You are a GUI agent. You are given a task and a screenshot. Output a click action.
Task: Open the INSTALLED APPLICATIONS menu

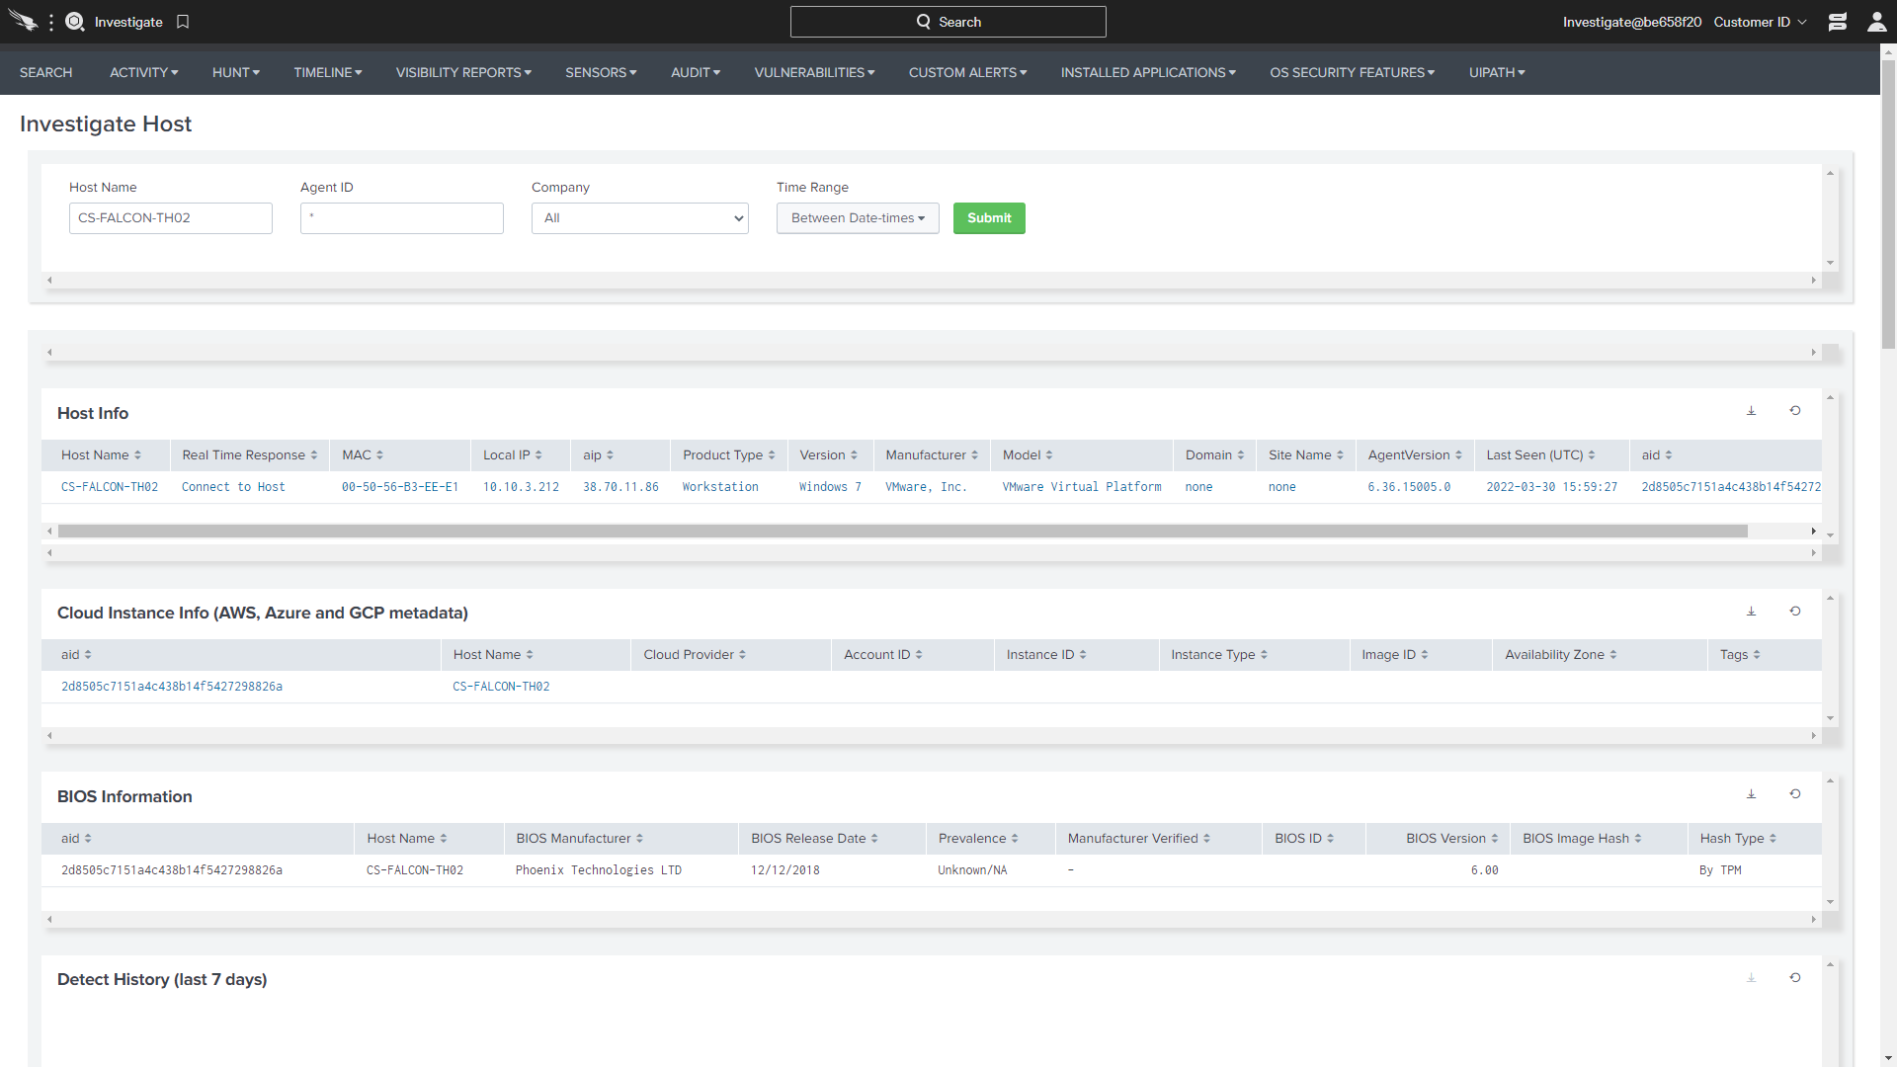pyautogui.click(x=1148, y=73)
